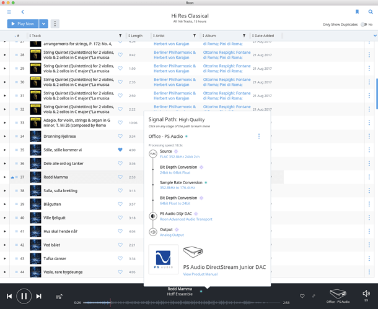378x309 pixels.
Task: Favorite Redd Mamma with heart
Action: [x=120, y=177]
